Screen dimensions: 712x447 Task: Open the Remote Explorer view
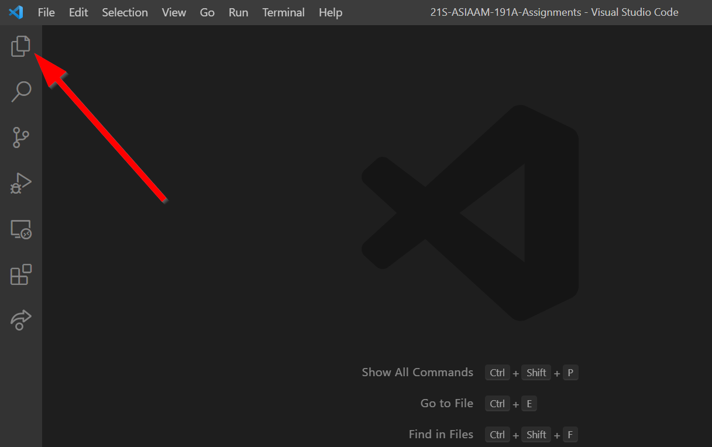click(20, 229)
